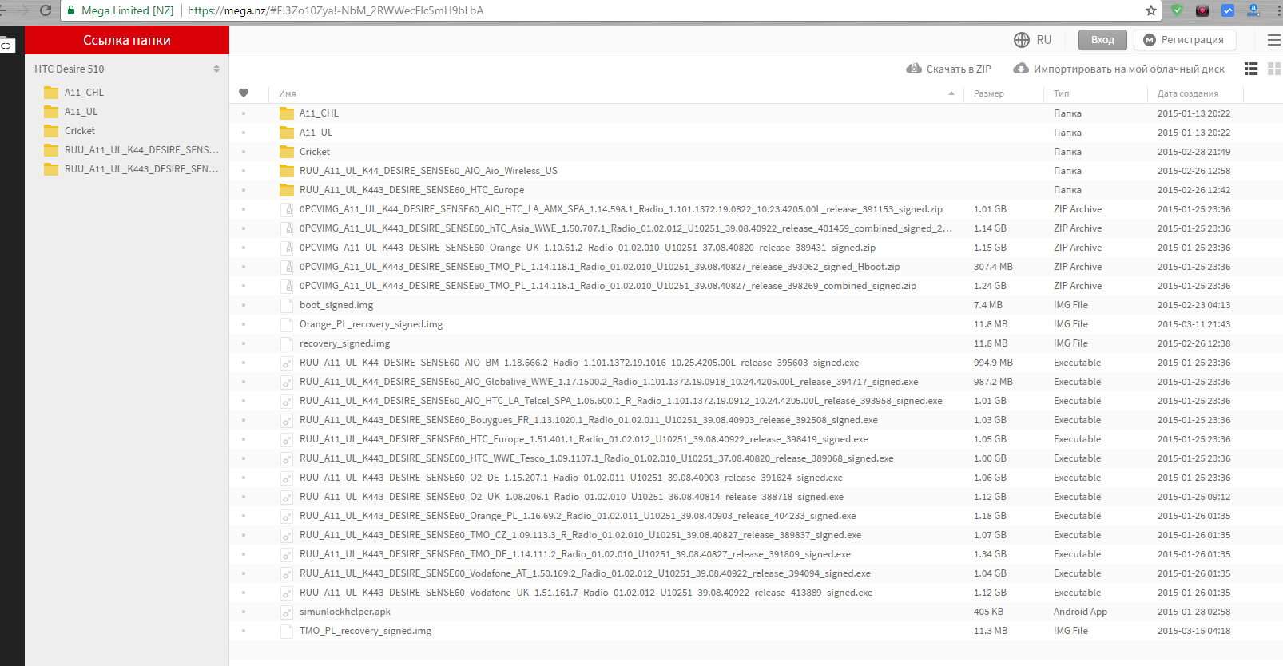Select the Cricket folder in sidebar tree
1283x666 pixels.
click(80, 131)
